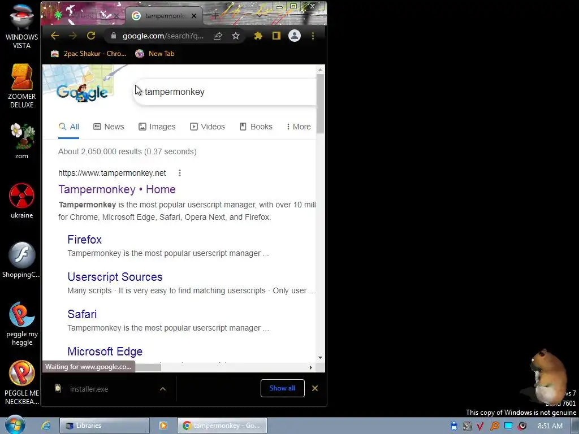Screen dimensions: 579x434
Task: Select the tampermonkey Chrome taskbar button
Action: click(x=222, y=426)
